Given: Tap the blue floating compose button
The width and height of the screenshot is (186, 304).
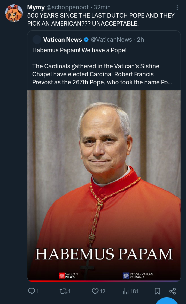Looking at the screenshot, I should (167, 301).
